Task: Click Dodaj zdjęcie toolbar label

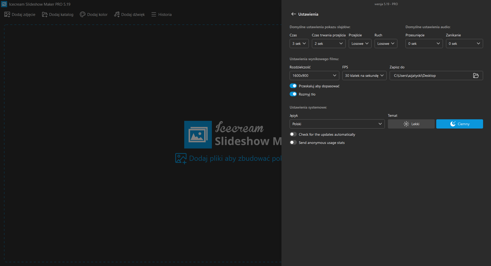Action: point(24,15)
